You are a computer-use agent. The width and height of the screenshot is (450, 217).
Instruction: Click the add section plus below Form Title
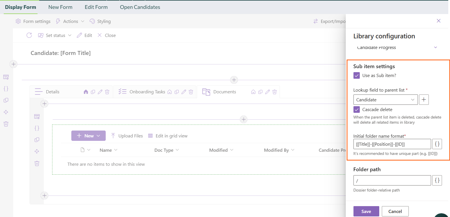click(x=13, y=64)
